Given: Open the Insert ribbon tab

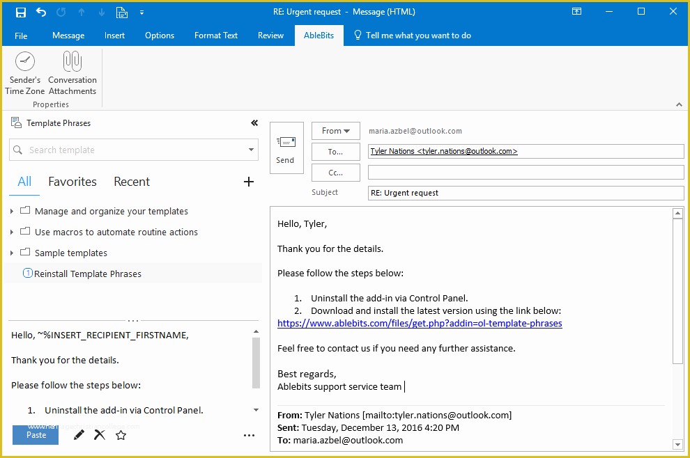Looking at the screenshot, I should pos(114,35).
